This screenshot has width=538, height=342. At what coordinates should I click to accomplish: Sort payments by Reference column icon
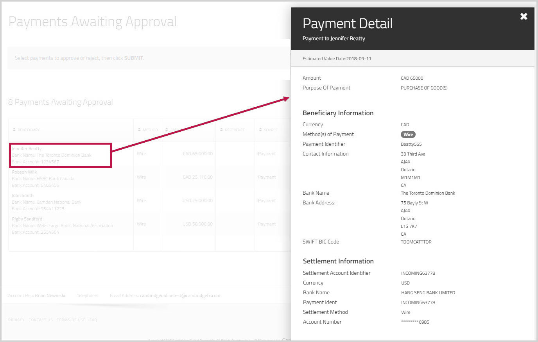pyautogui.click(x=221, y=130)
